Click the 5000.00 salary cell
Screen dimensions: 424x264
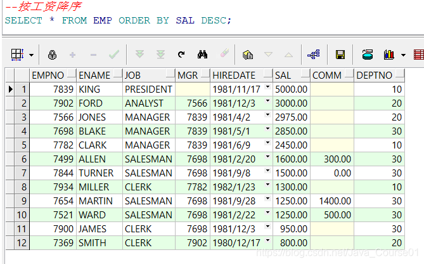pos(292,89)
